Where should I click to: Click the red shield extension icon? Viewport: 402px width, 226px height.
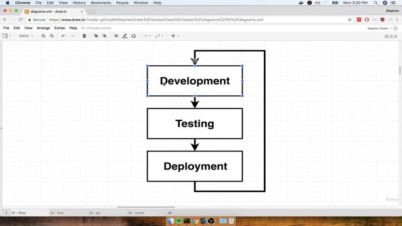click(383, 19)
